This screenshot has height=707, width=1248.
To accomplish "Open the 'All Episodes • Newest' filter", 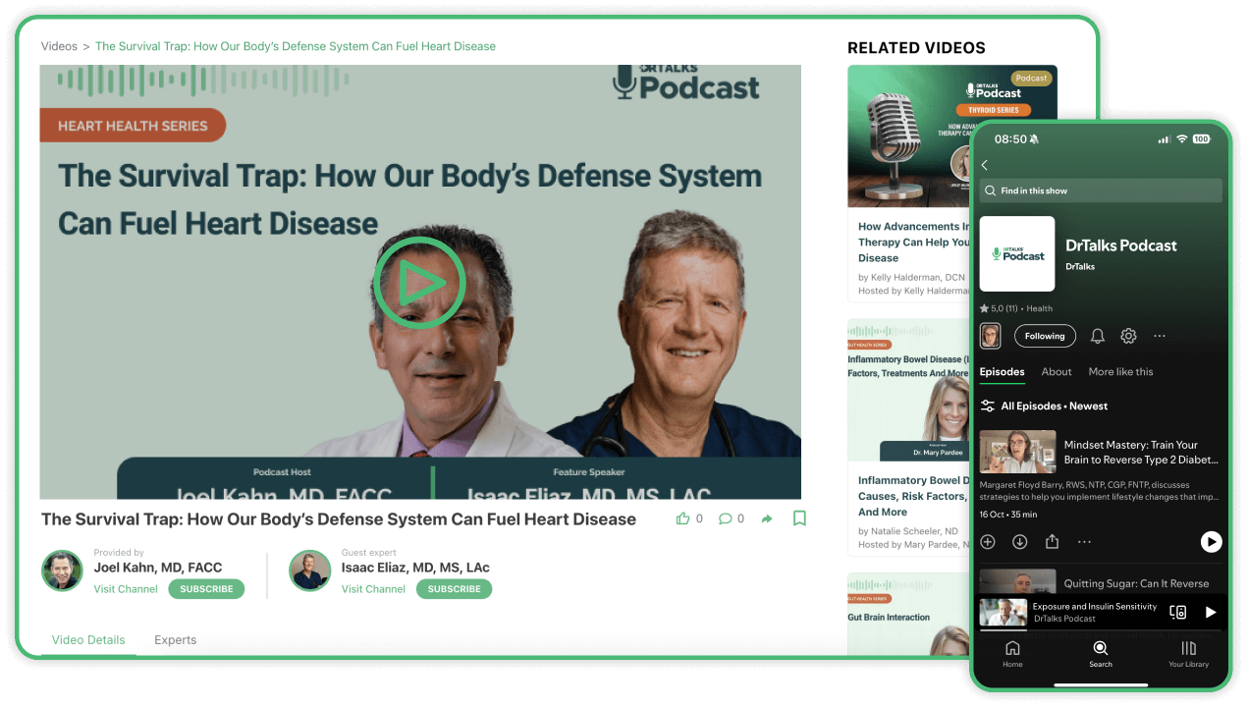I will click(x=1044, y=406).
